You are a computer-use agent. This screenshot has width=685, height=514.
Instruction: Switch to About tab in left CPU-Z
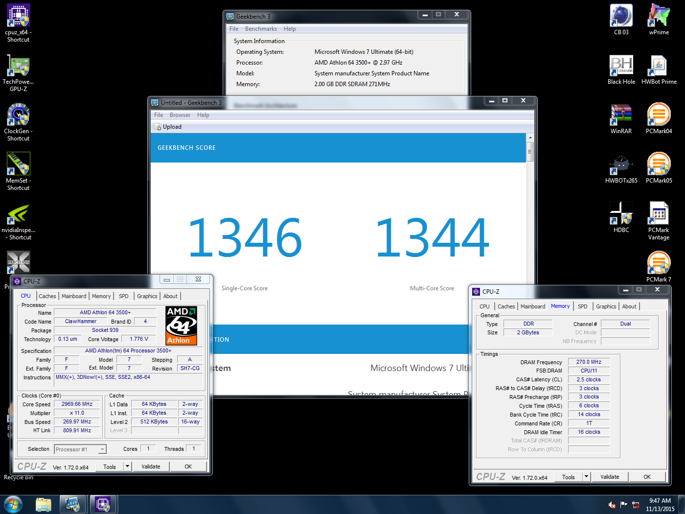click(170, 296)
